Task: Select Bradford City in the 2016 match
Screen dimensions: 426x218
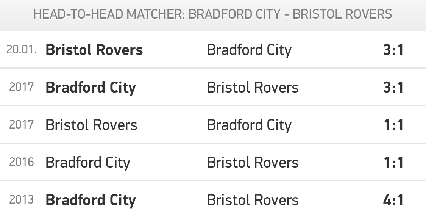Action: point(88,163)
